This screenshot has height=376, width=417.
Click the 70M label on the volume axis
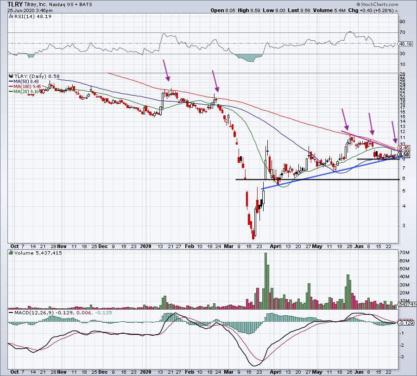click(404, 252)
